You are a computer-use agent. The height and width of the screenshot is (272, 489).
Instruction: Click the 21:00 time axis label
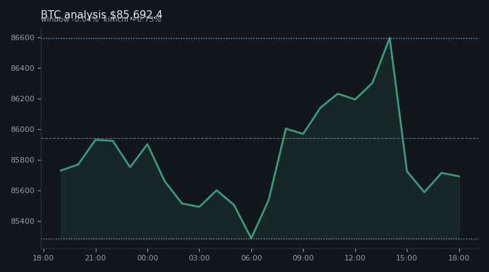(96, 258)
